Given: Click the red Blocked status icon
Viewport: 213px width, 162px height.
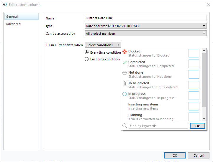Looking at the screenshot, I should click(124, 52).
